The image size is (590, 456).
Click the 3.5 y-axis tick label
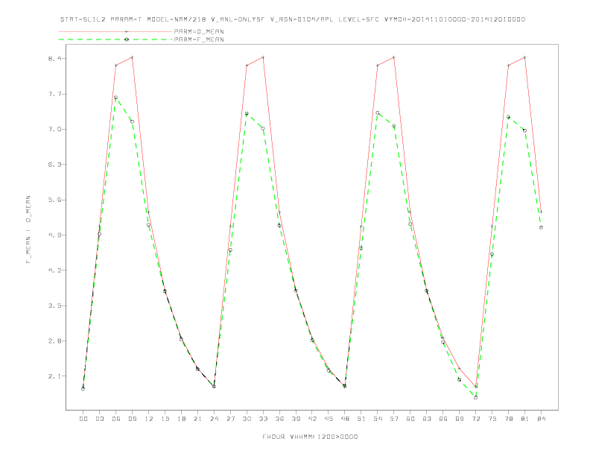click(54, 305)
